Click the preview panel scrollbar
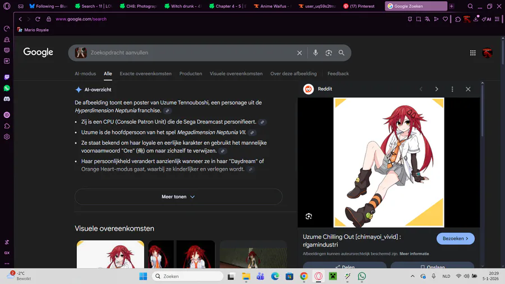The image size is (505, 284). pos(482,111)
